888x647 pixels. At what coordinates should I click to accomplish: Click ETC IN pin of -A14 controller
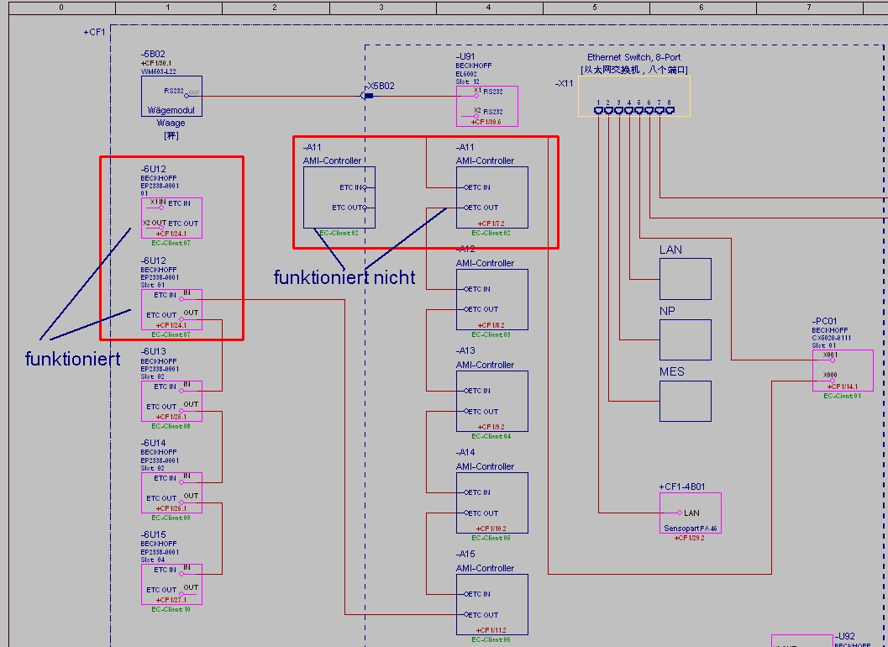pyautogui.click(x=466, y=493)
